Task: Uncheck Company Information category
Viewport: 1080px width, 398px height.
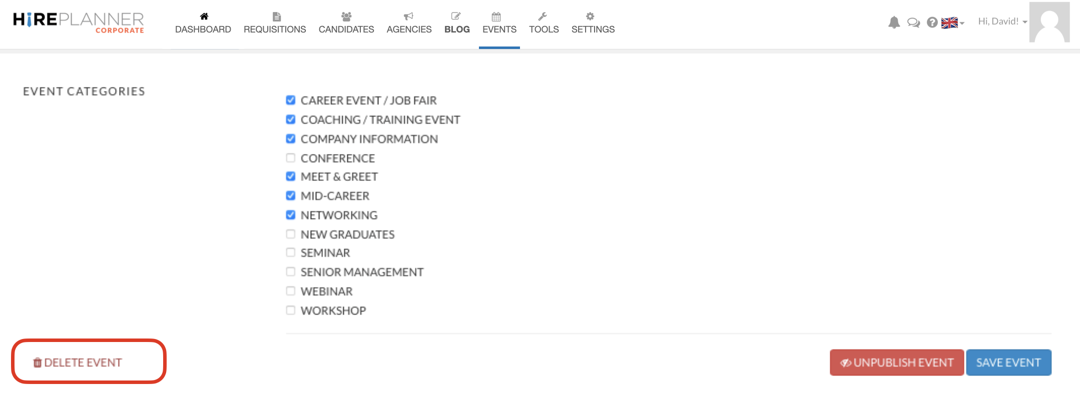Action: tap(291, 138)
